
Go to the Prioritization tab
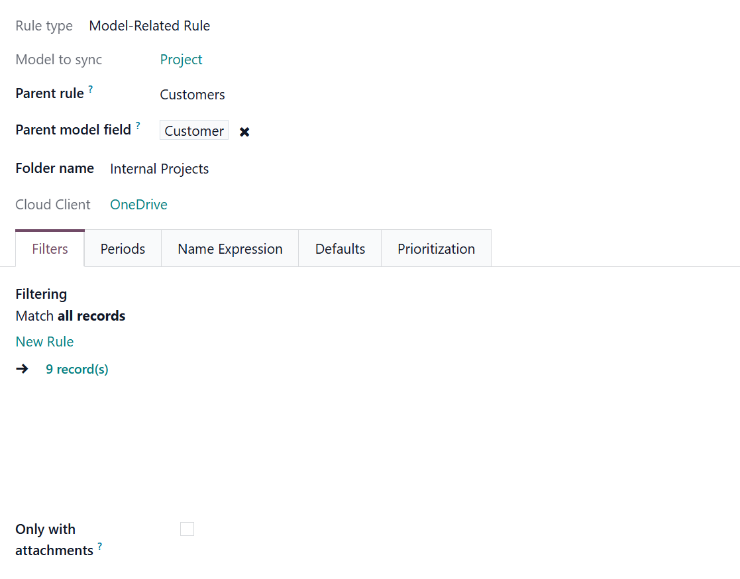click(x=436, y=249)
